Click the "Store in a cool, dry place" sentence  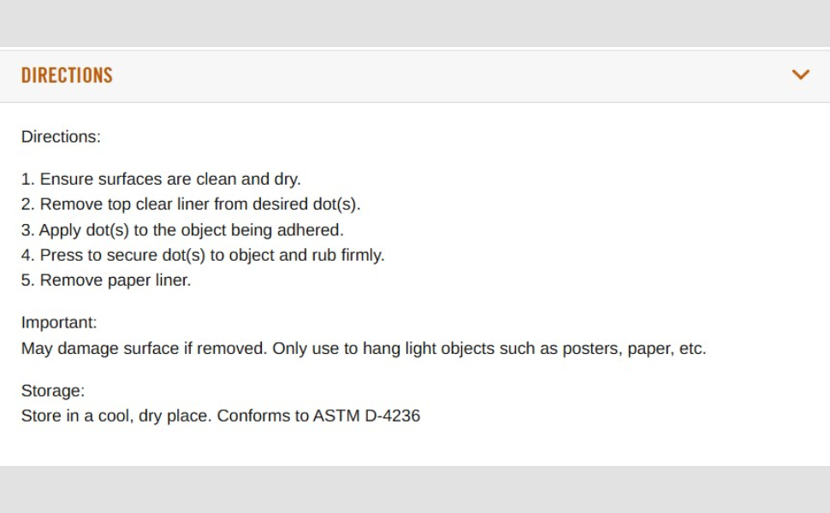[x=116, y=416]
